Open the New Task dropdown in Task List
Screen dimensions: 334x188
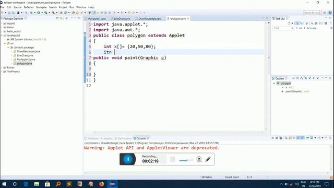[292, 23]
